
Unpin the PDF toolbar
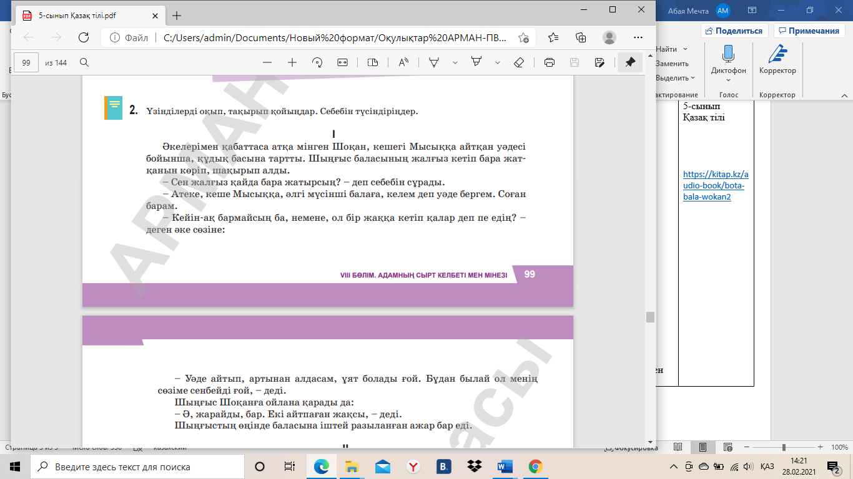[x=630, y=62]
